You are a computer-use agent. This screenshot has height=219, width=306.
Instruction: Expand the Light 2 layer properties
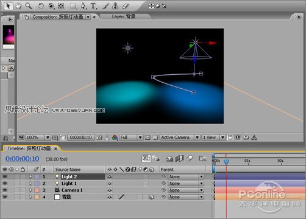pyautogui.click(x=30, y=177)
